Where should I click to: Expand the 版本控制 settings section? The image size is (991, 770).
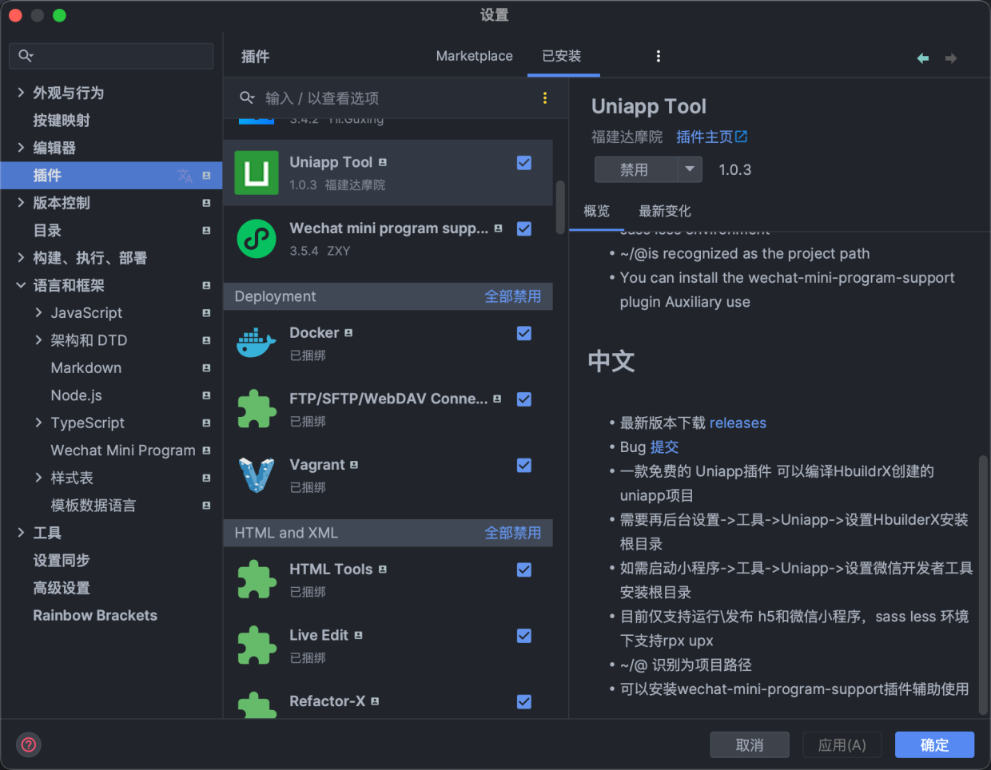pos(21,203)
